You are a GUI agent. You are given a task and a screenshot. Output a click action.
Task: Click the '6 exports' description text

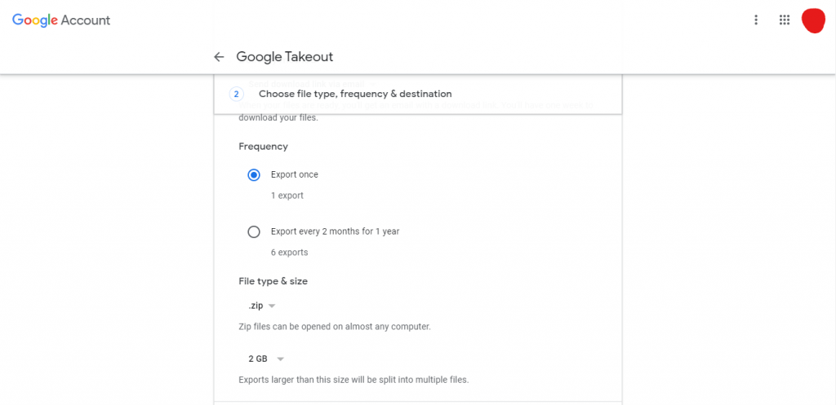[290, 253]
